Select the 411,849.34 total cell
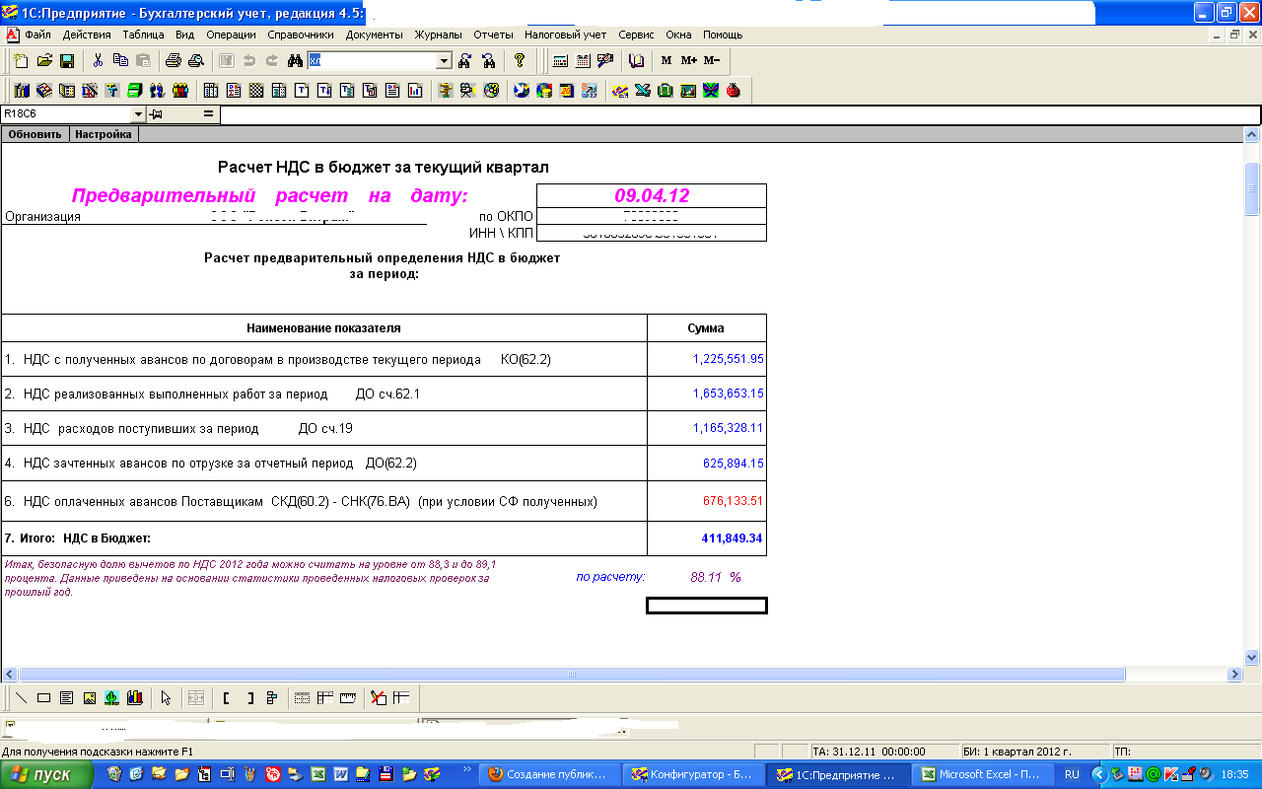Viewport: 1262px width, 789px height. [706, 538]
